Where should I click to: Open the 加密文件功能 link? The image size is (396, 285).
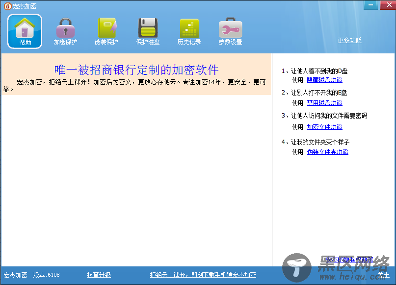point(324,127)
